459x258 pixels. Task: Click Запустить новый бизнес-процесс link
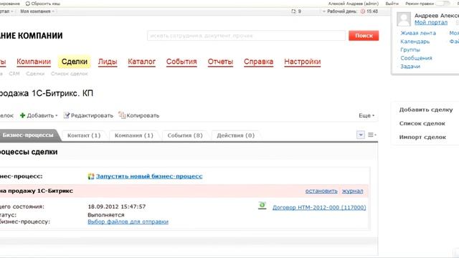tap(149, 176)
